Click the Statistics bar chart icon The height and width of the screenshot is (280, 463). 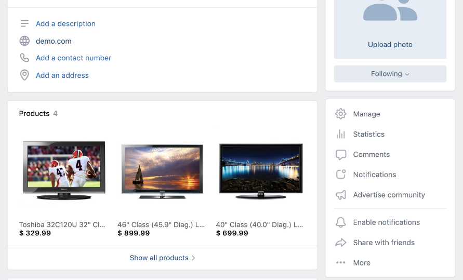pos(340,134)
